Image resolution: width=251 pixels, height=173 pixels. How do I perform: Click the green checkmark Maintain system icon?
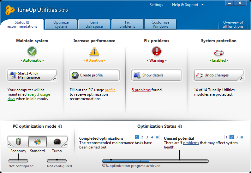point(32,51)
